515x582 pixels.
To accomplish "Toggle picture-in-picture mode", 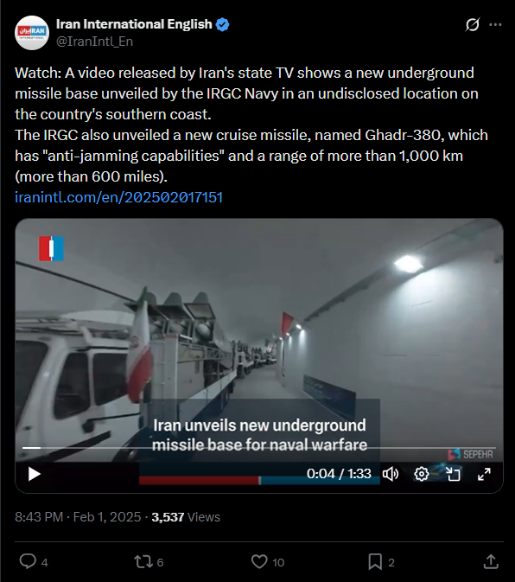I will (x=453, y=474).
